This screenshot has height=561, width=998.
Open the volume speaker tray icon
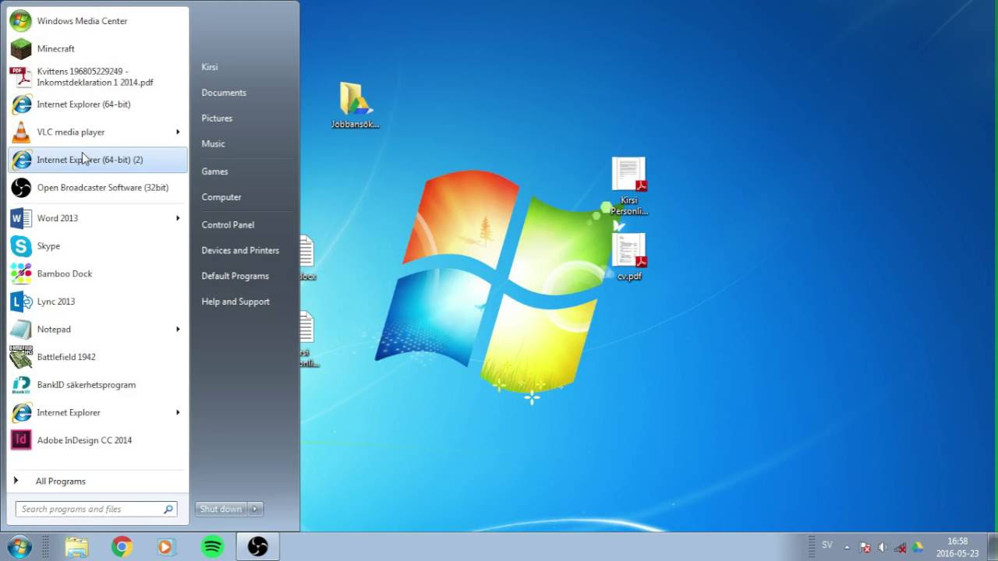tap(883, 547)
